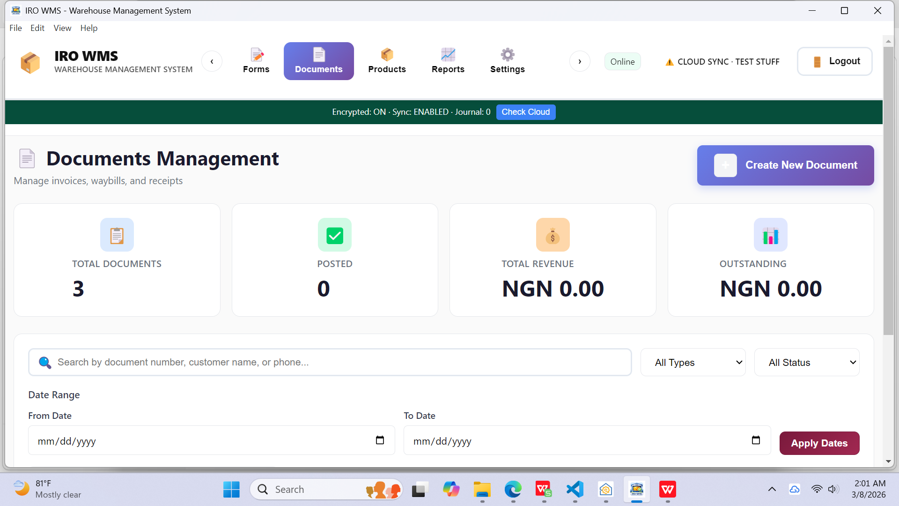Screen dimensions: 899x506
Task: Launch WPS Office from the taskbar
Action: [x=667, y=489]
